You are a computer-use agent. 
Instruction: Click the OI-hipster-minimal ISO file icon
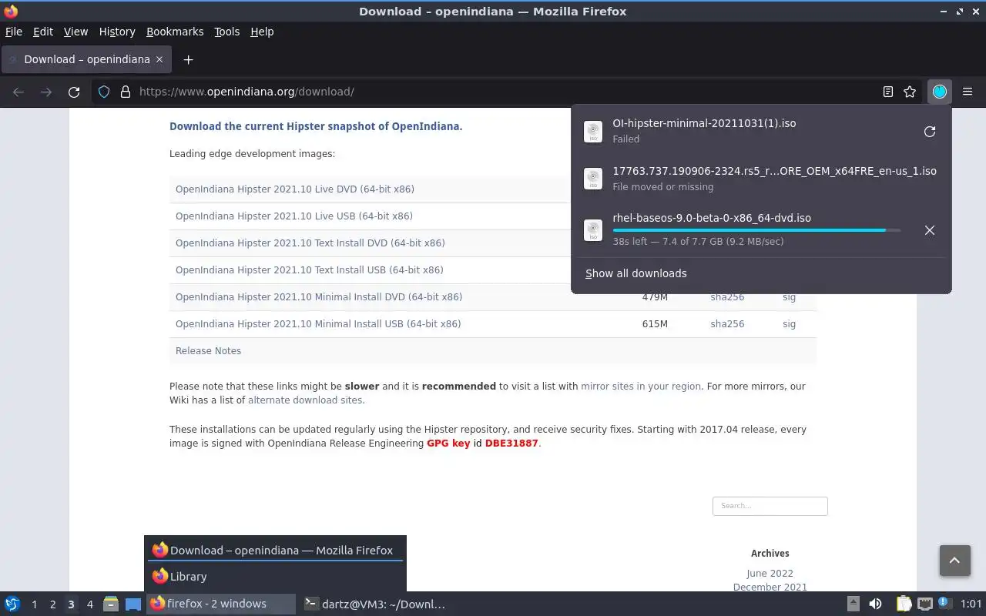click(592, 132)
